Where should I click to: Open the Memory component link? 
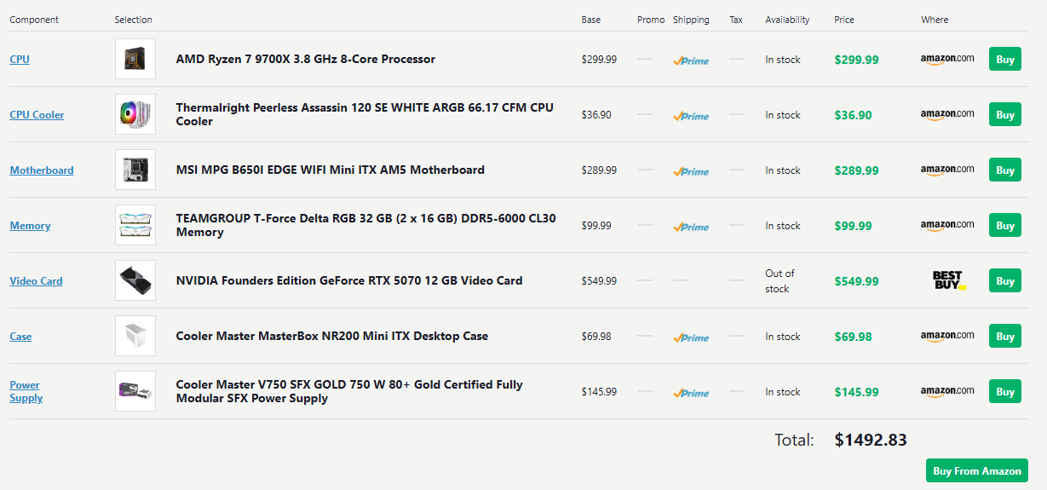(x=30, y=226)
